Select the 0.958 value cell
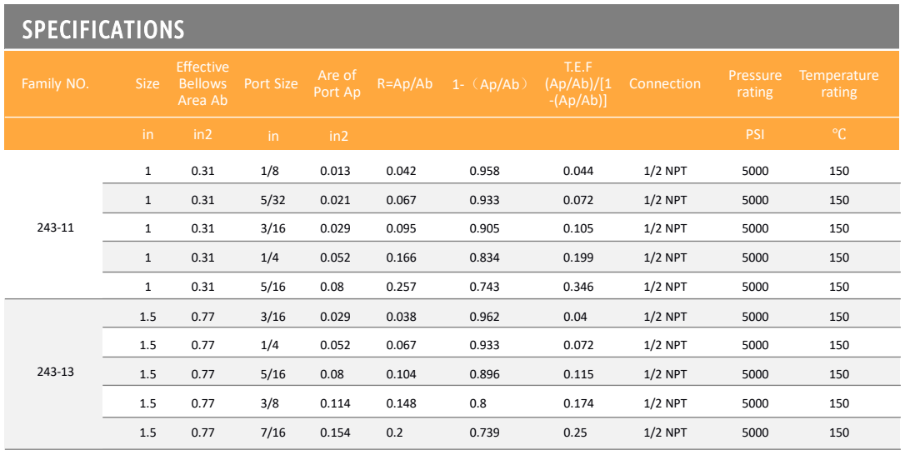This screenshot has width=905, height=455. [485, 172]
